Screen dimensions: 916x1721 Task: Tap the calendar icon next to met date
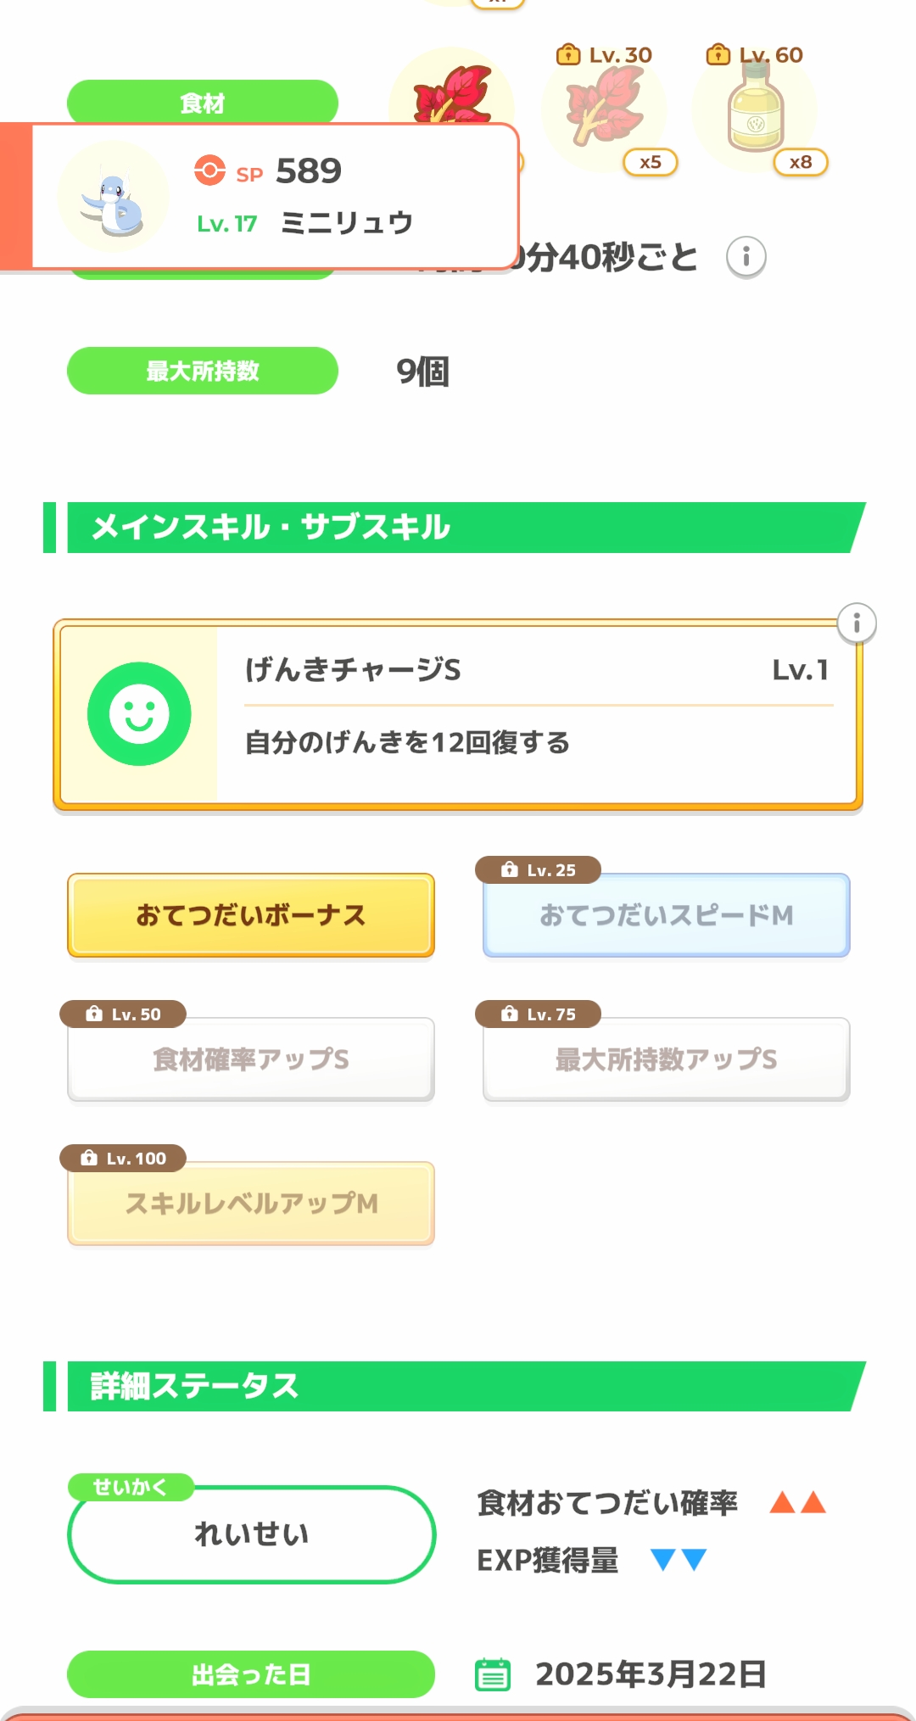pyautogui.click(x=493, y=1674)
